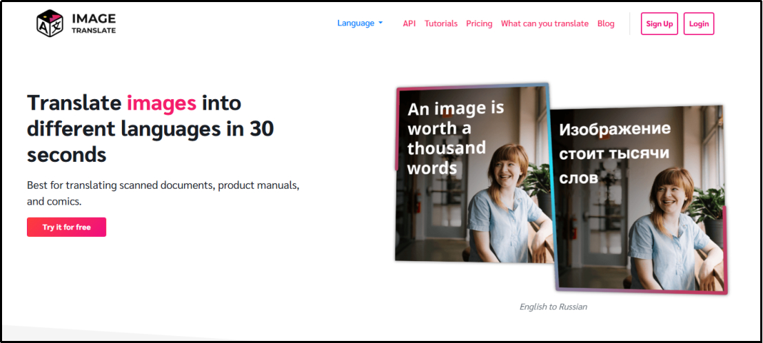Click the 'English to Russian' caption
Viewport: 763px width, 343px height.
click(x=553, y=306)
